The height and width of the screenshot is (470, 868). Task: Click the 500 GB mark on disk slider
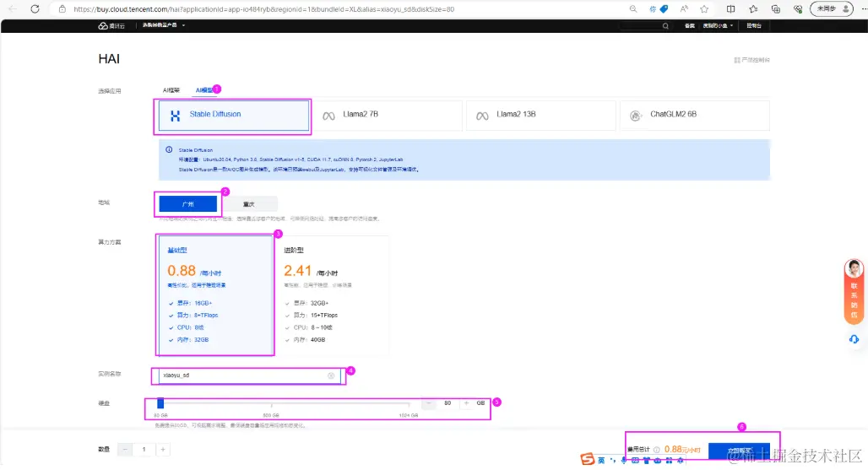point(271,414)
